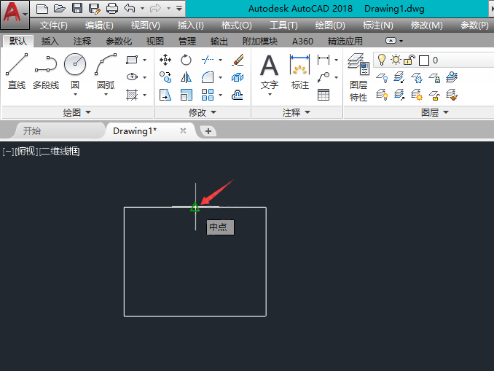Click the [-] viewport control

8,152
